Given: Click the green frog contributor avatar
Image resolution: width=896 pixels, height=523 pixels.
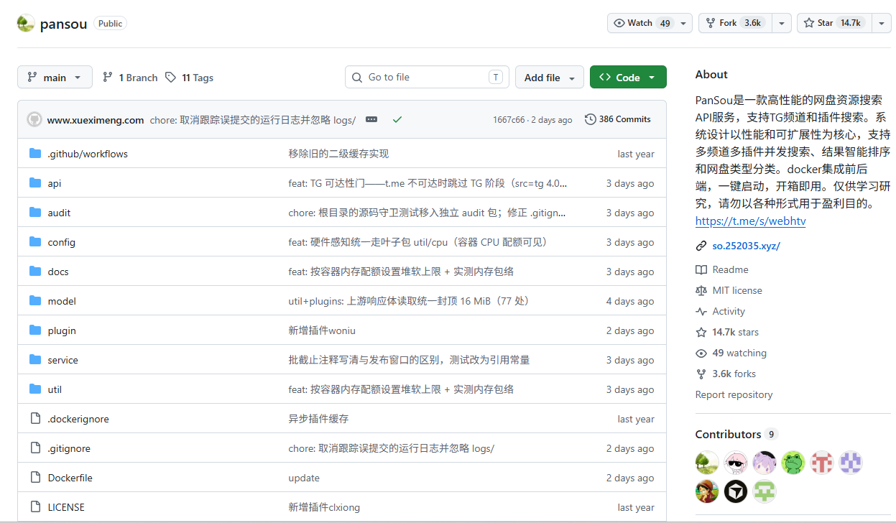Looking at the screenshot, I should tap(793, 463).
